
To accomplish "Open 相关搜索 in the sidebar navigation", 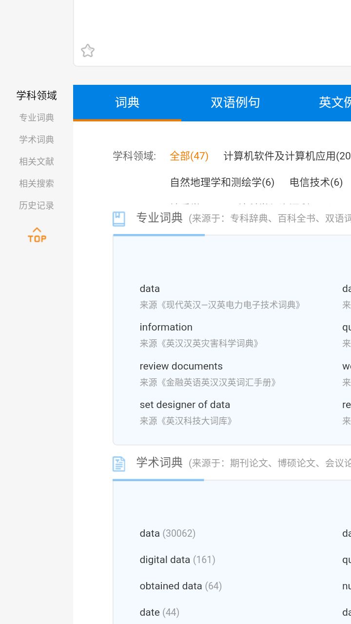I will 36,183.
